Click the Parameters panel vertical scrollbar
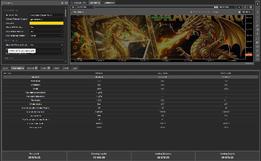 (x=65, y=13)
